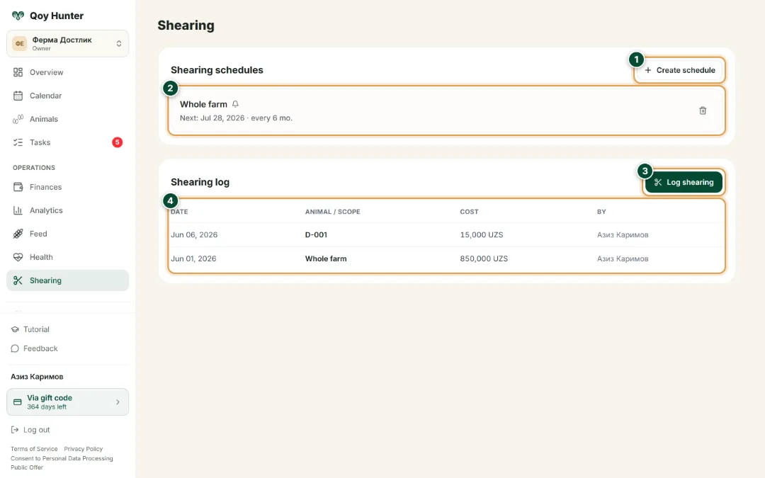Open the Ферма Достлик farm switcher
Image resolution: width=765 pixels, height=478 pixels.
tap(67, 43)
